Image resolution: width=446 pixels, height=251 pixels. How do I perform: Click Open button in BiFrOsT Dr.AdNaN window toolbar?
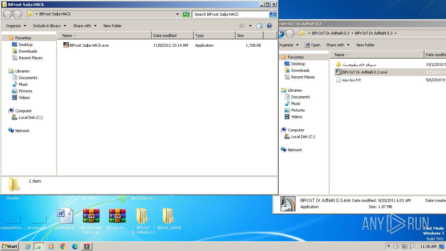click(x=313, y=45)
